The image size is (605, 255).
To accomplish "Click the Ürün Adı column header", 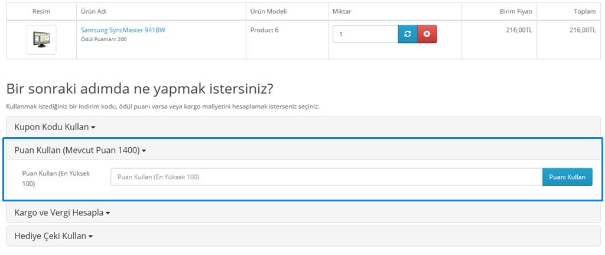I will [93, 11].
